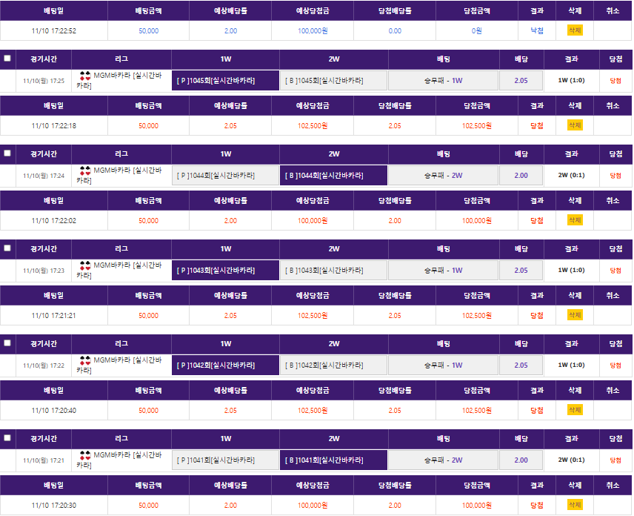Image resolution: width=634 pixels, height=516 pixels.
Task: Select the [P]1045회 player option
Action: point(225,81)
